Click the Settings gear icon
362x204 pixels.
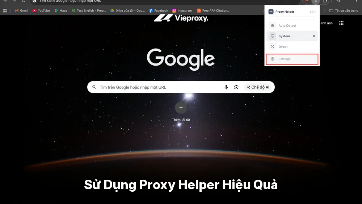(x=273, y=59)
